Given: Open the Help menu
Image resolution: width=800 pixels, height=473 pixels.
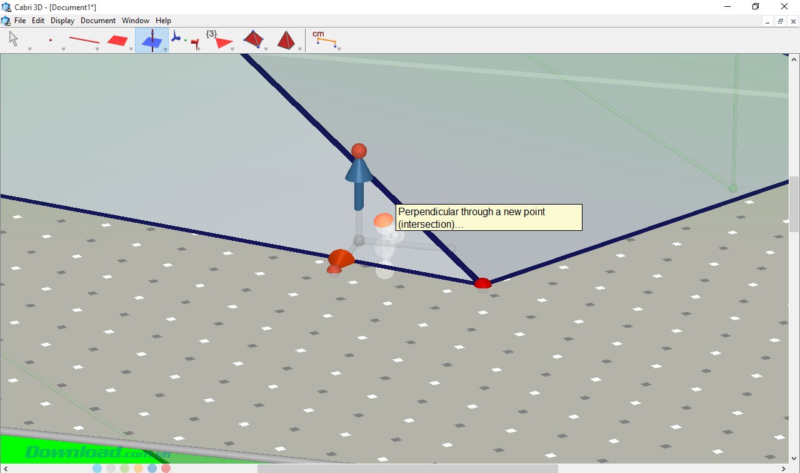Looking at the screenshot, I should point(163,21).
